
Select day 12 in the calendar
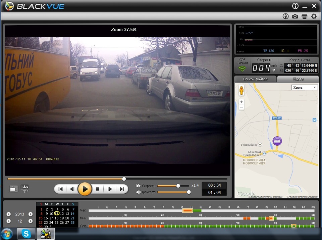[62, 214]
